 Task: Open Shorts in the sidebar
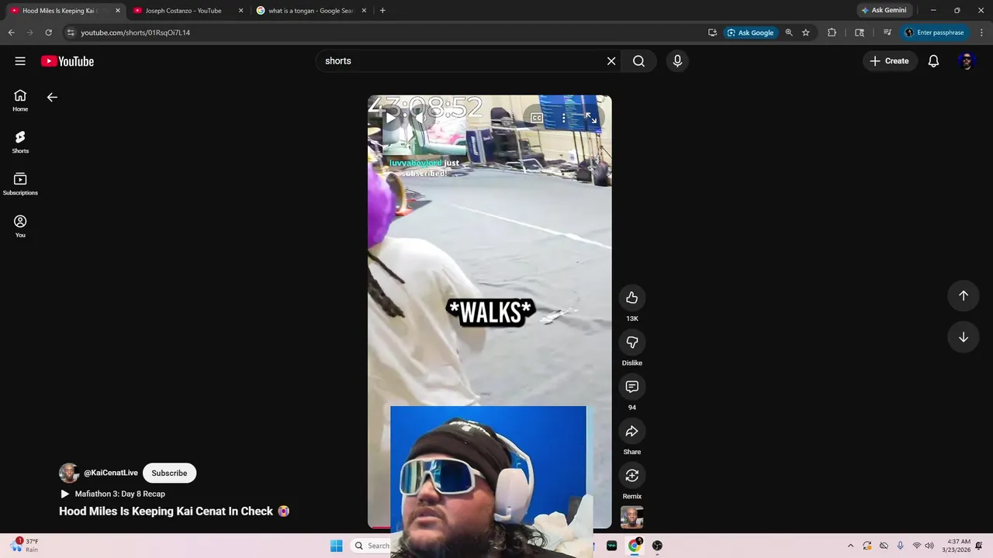pyautogui.click(x=20, y=142)
